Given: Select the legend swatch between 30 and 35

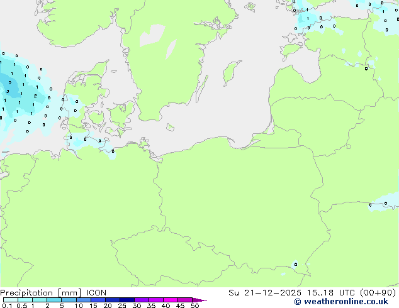Looking at the screenshot, I should [x=142, y=300].
